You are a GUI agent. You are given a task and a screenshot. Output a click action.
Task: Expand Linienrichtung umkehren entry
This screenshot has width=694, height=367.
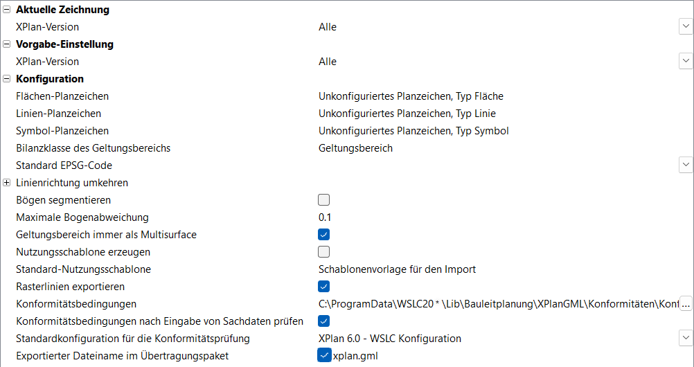point(7,183)
